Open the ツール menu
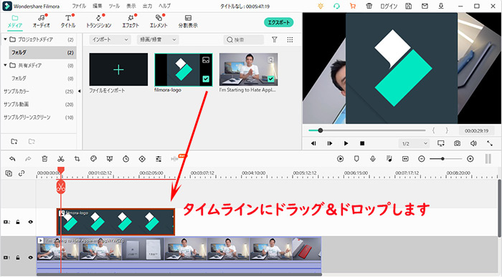502x277 pixels. (x=114, y=6)
